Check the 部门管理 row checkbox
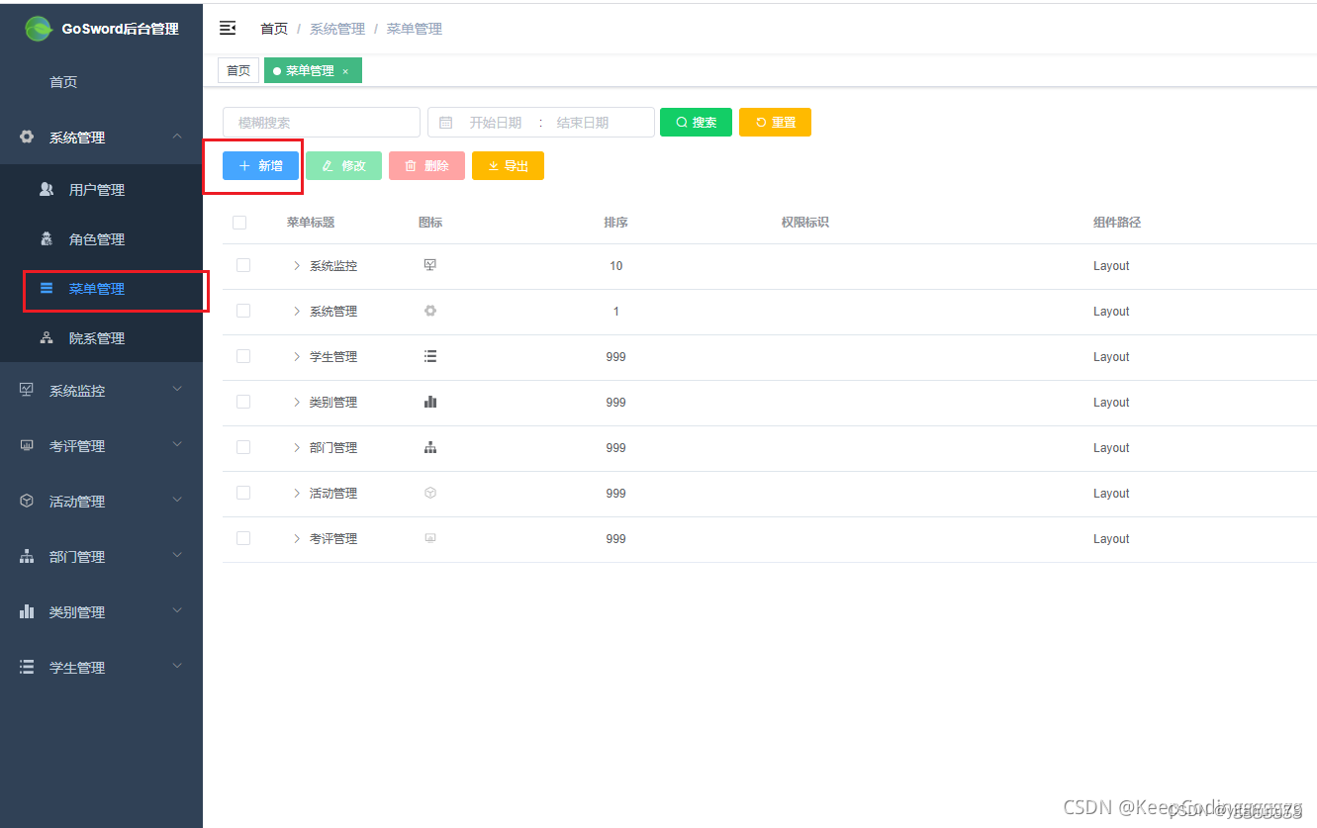1317x828 pixels. 243,447
